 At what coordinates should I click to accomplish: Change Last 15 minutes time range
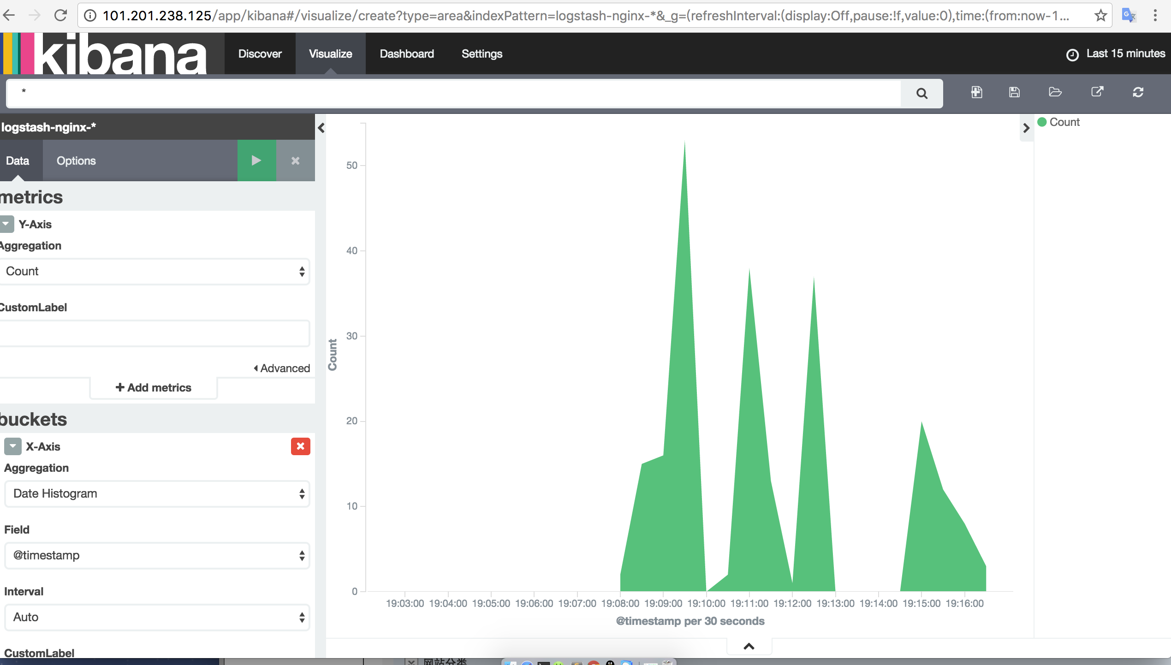coord(1125,53)
